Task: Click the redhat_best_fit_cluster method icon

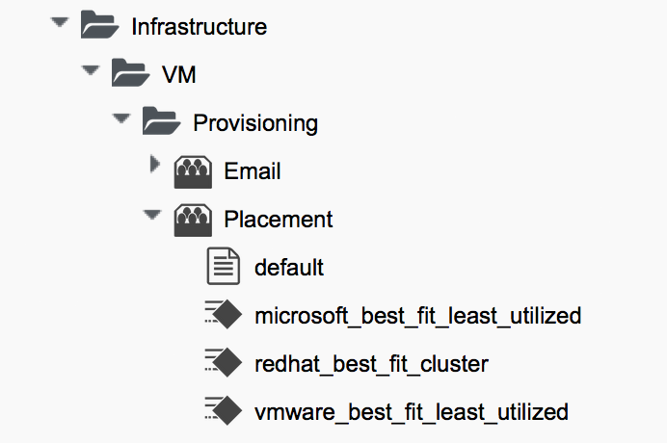Action: pos(224,363)
